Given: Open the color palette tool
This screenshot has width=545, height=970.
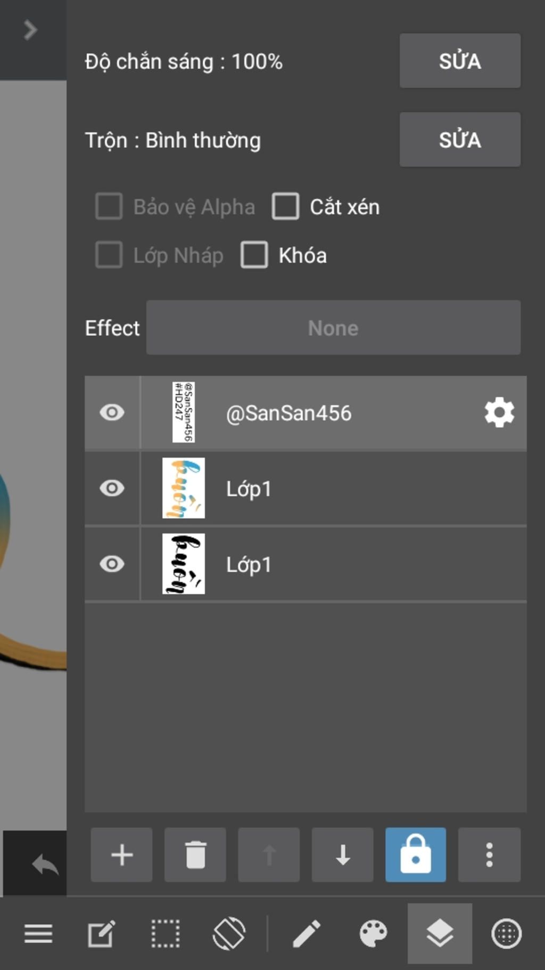Looking at the screenshot, I should [373, 934].
